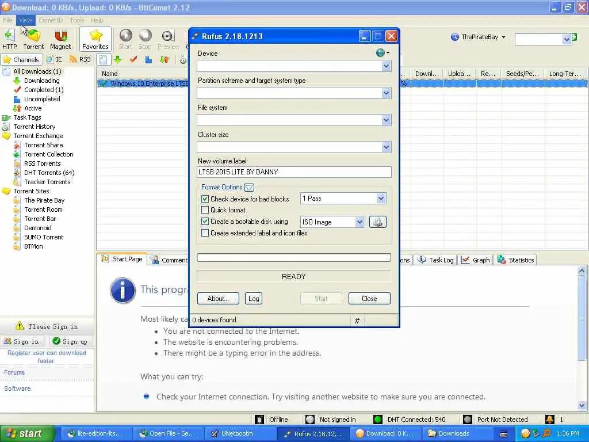Click the About... button in Rufus

pyautogui.click(x=218, y=299)
